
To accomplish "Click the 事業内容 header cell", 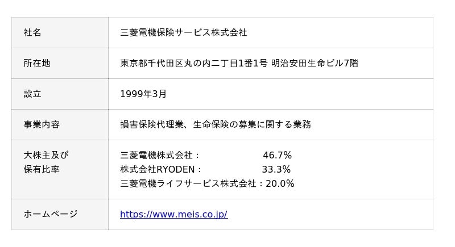I will pyautogui.click(x=60, y=124).
